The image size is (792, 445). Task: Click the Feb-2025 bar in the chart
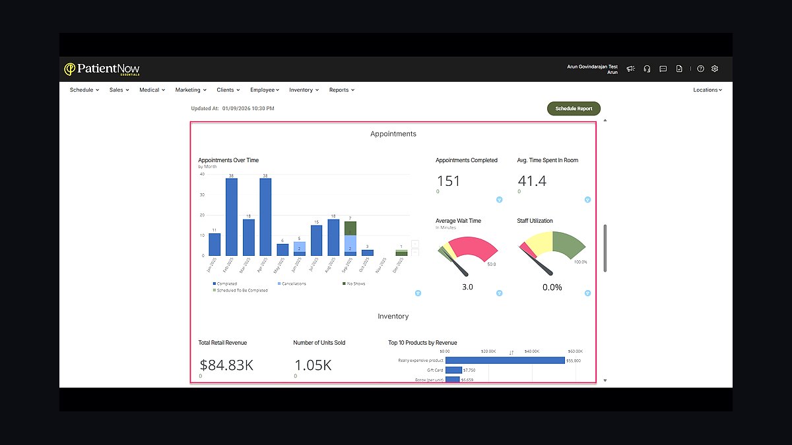pyautogui.click(x=232, y=217)
